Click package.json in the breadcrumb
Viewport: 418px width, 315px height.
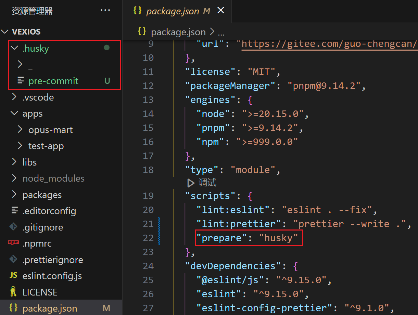(x=178, y=32)
